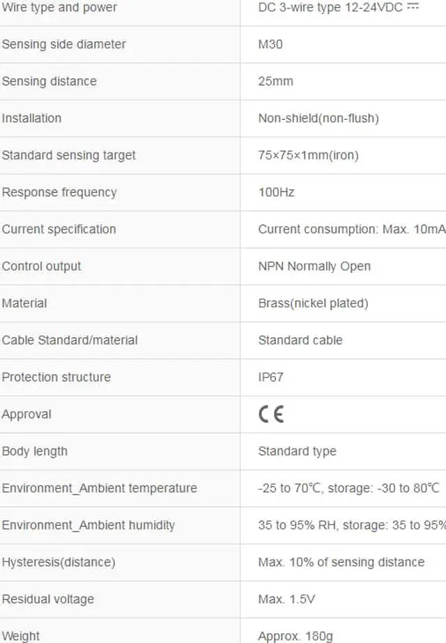Viewport: 446px width, 643px height.
Task: Select the 'Wire type and power' label
Action: click(59, 8)
